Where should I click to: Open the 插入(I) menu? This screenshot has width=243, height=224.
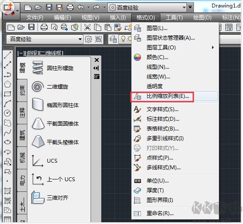[118, 18]
